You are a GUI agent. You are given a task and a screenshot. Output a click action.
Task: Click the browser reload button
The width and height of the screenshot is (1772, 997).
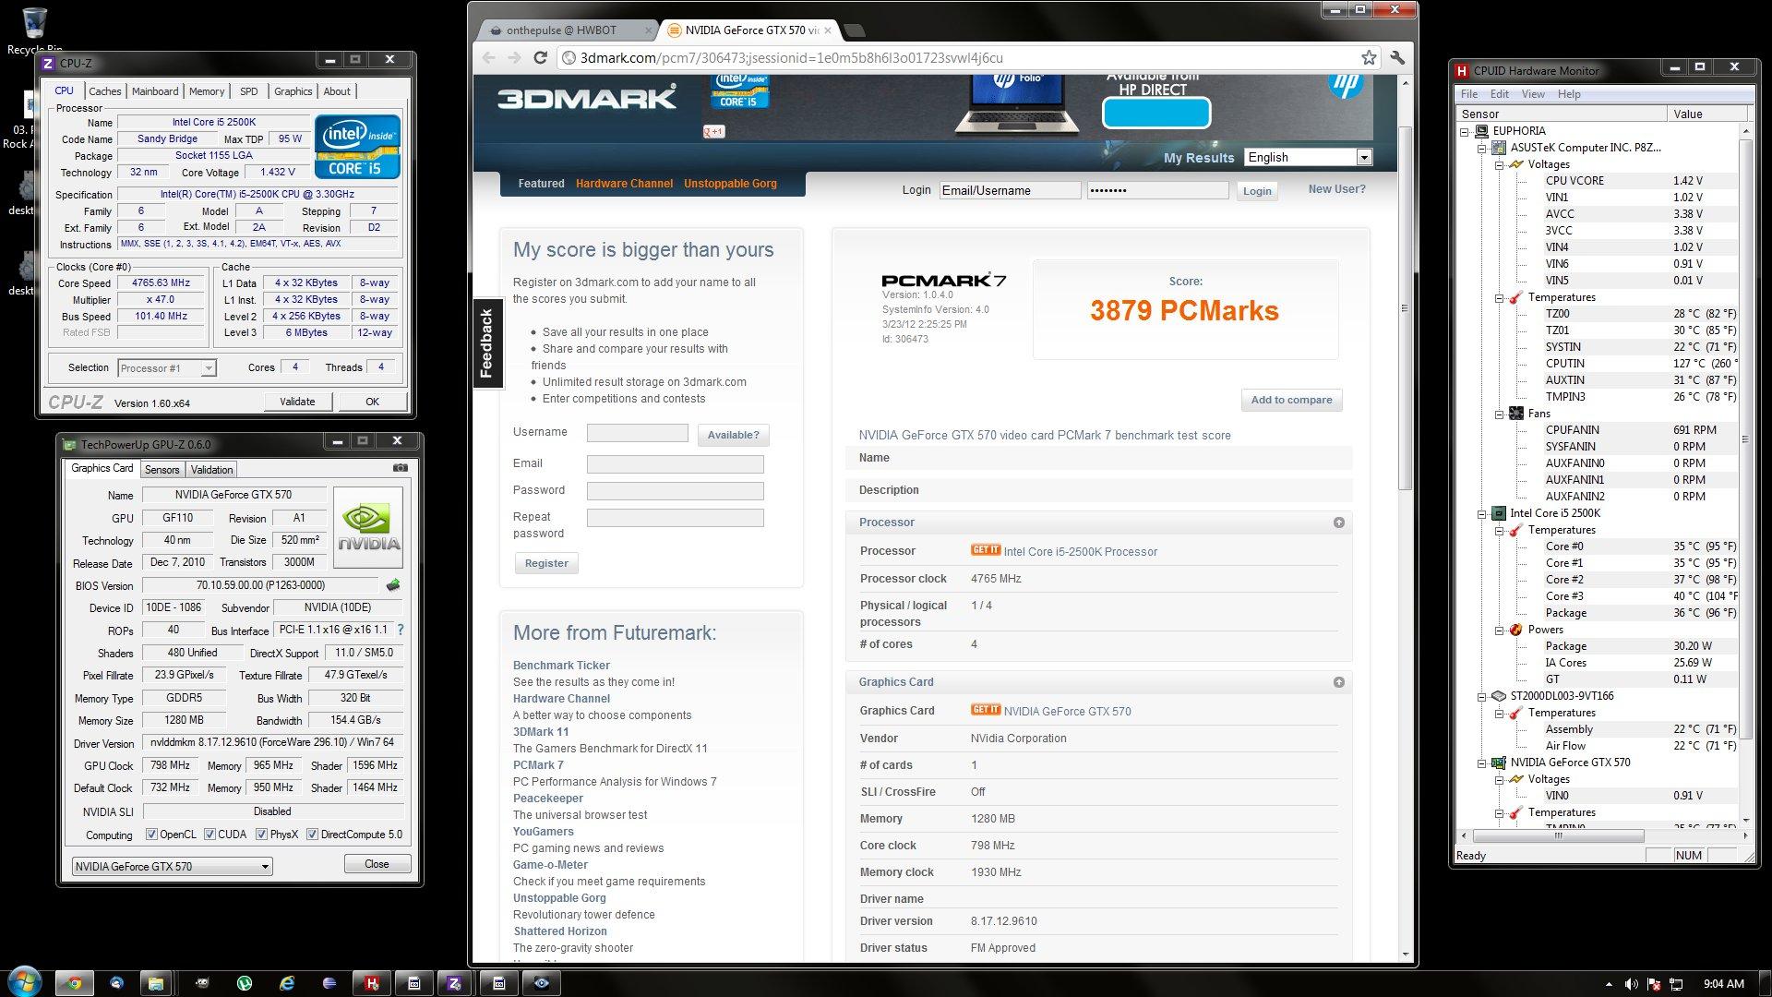point(541,57)
